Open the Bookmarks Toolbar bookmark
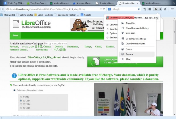Screen dimensions: 176x119 pyautogui.click(x=66, y=15)
